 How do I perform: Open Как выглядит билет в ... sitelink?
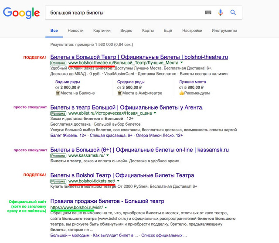point(115,235)
